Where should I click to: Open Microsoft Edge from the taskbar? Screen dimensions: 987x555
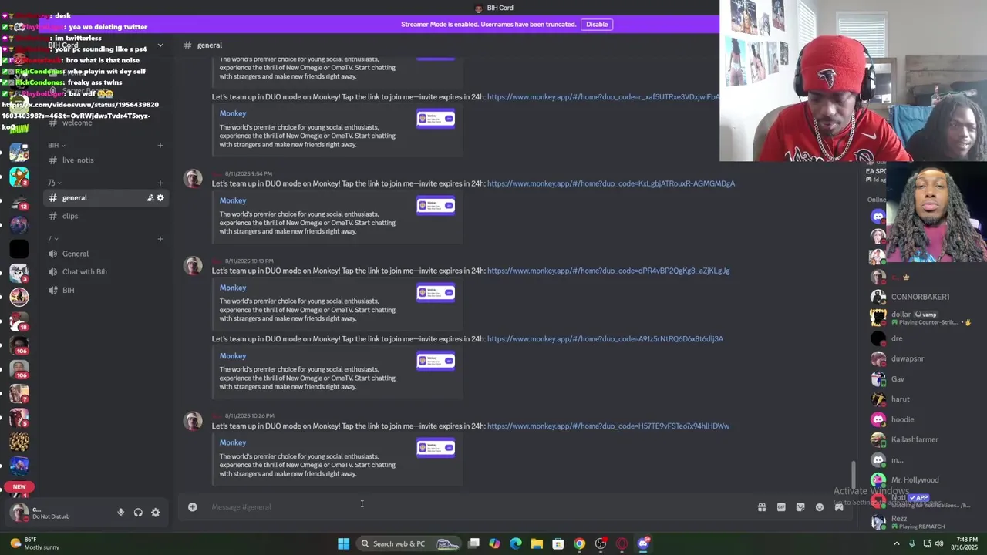click(x=516, y=543)
